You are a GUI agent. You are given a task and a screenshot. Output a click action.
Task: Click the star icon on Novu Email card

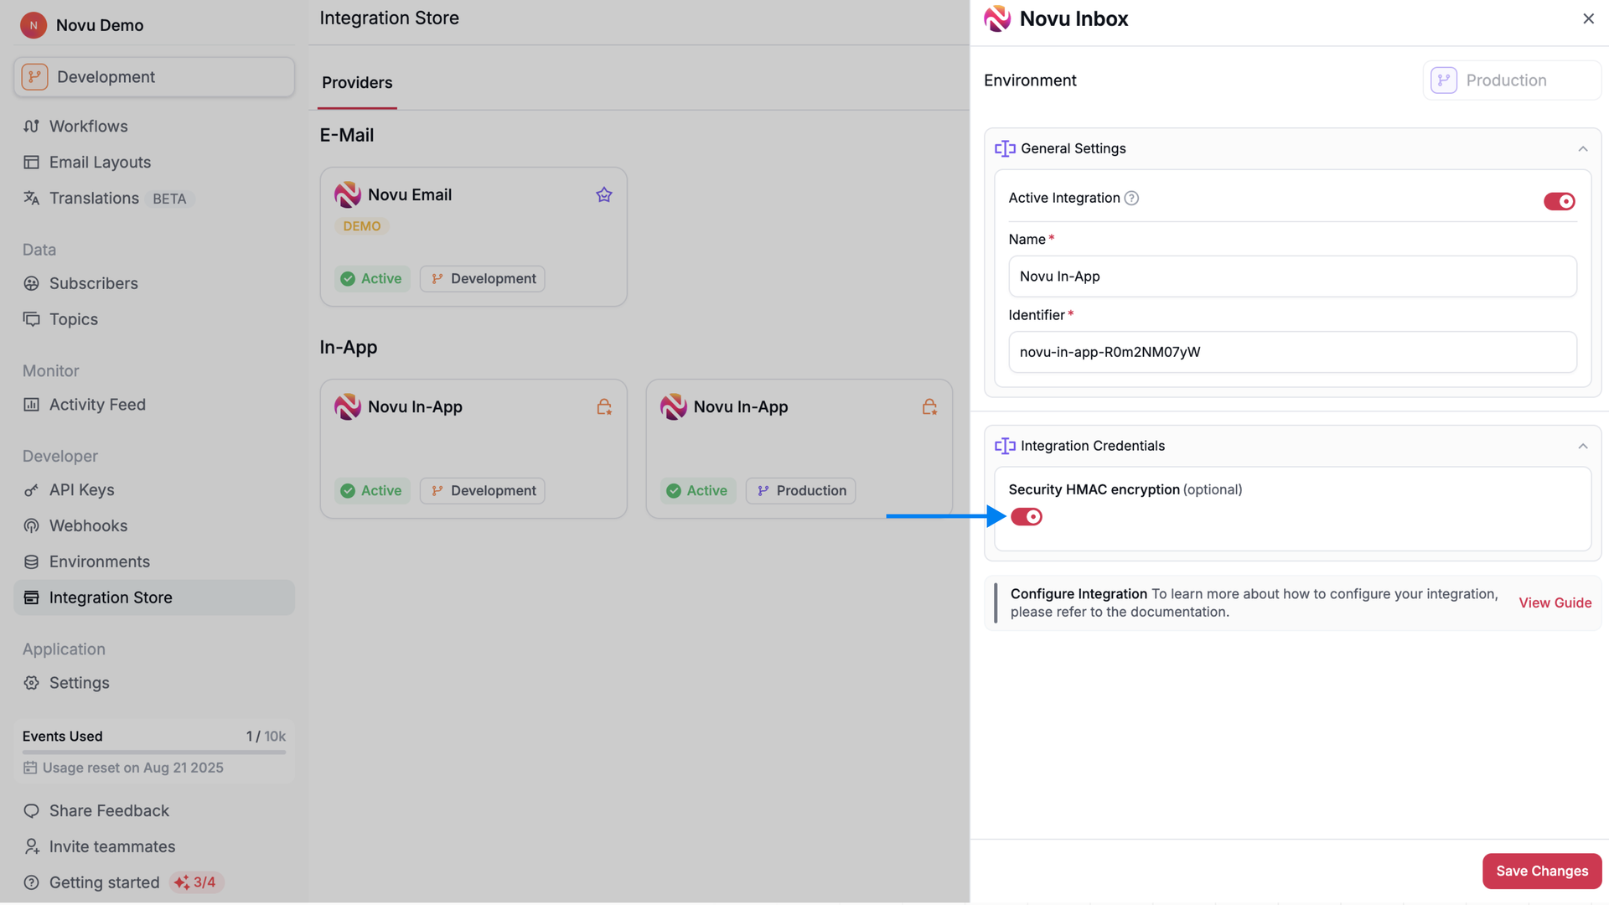click(603, 194)
